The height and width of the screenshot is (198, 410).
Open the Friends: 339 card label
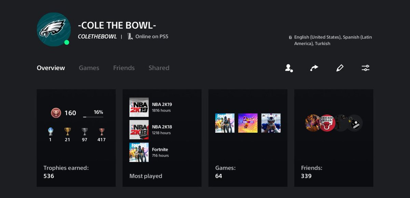[312, 172]
